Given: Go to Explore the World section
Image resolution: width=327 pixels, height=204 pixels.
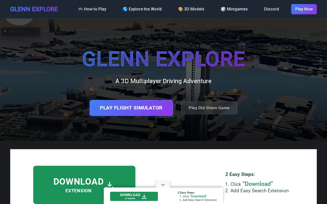Looking at the screenshot, I should point(142,9).
